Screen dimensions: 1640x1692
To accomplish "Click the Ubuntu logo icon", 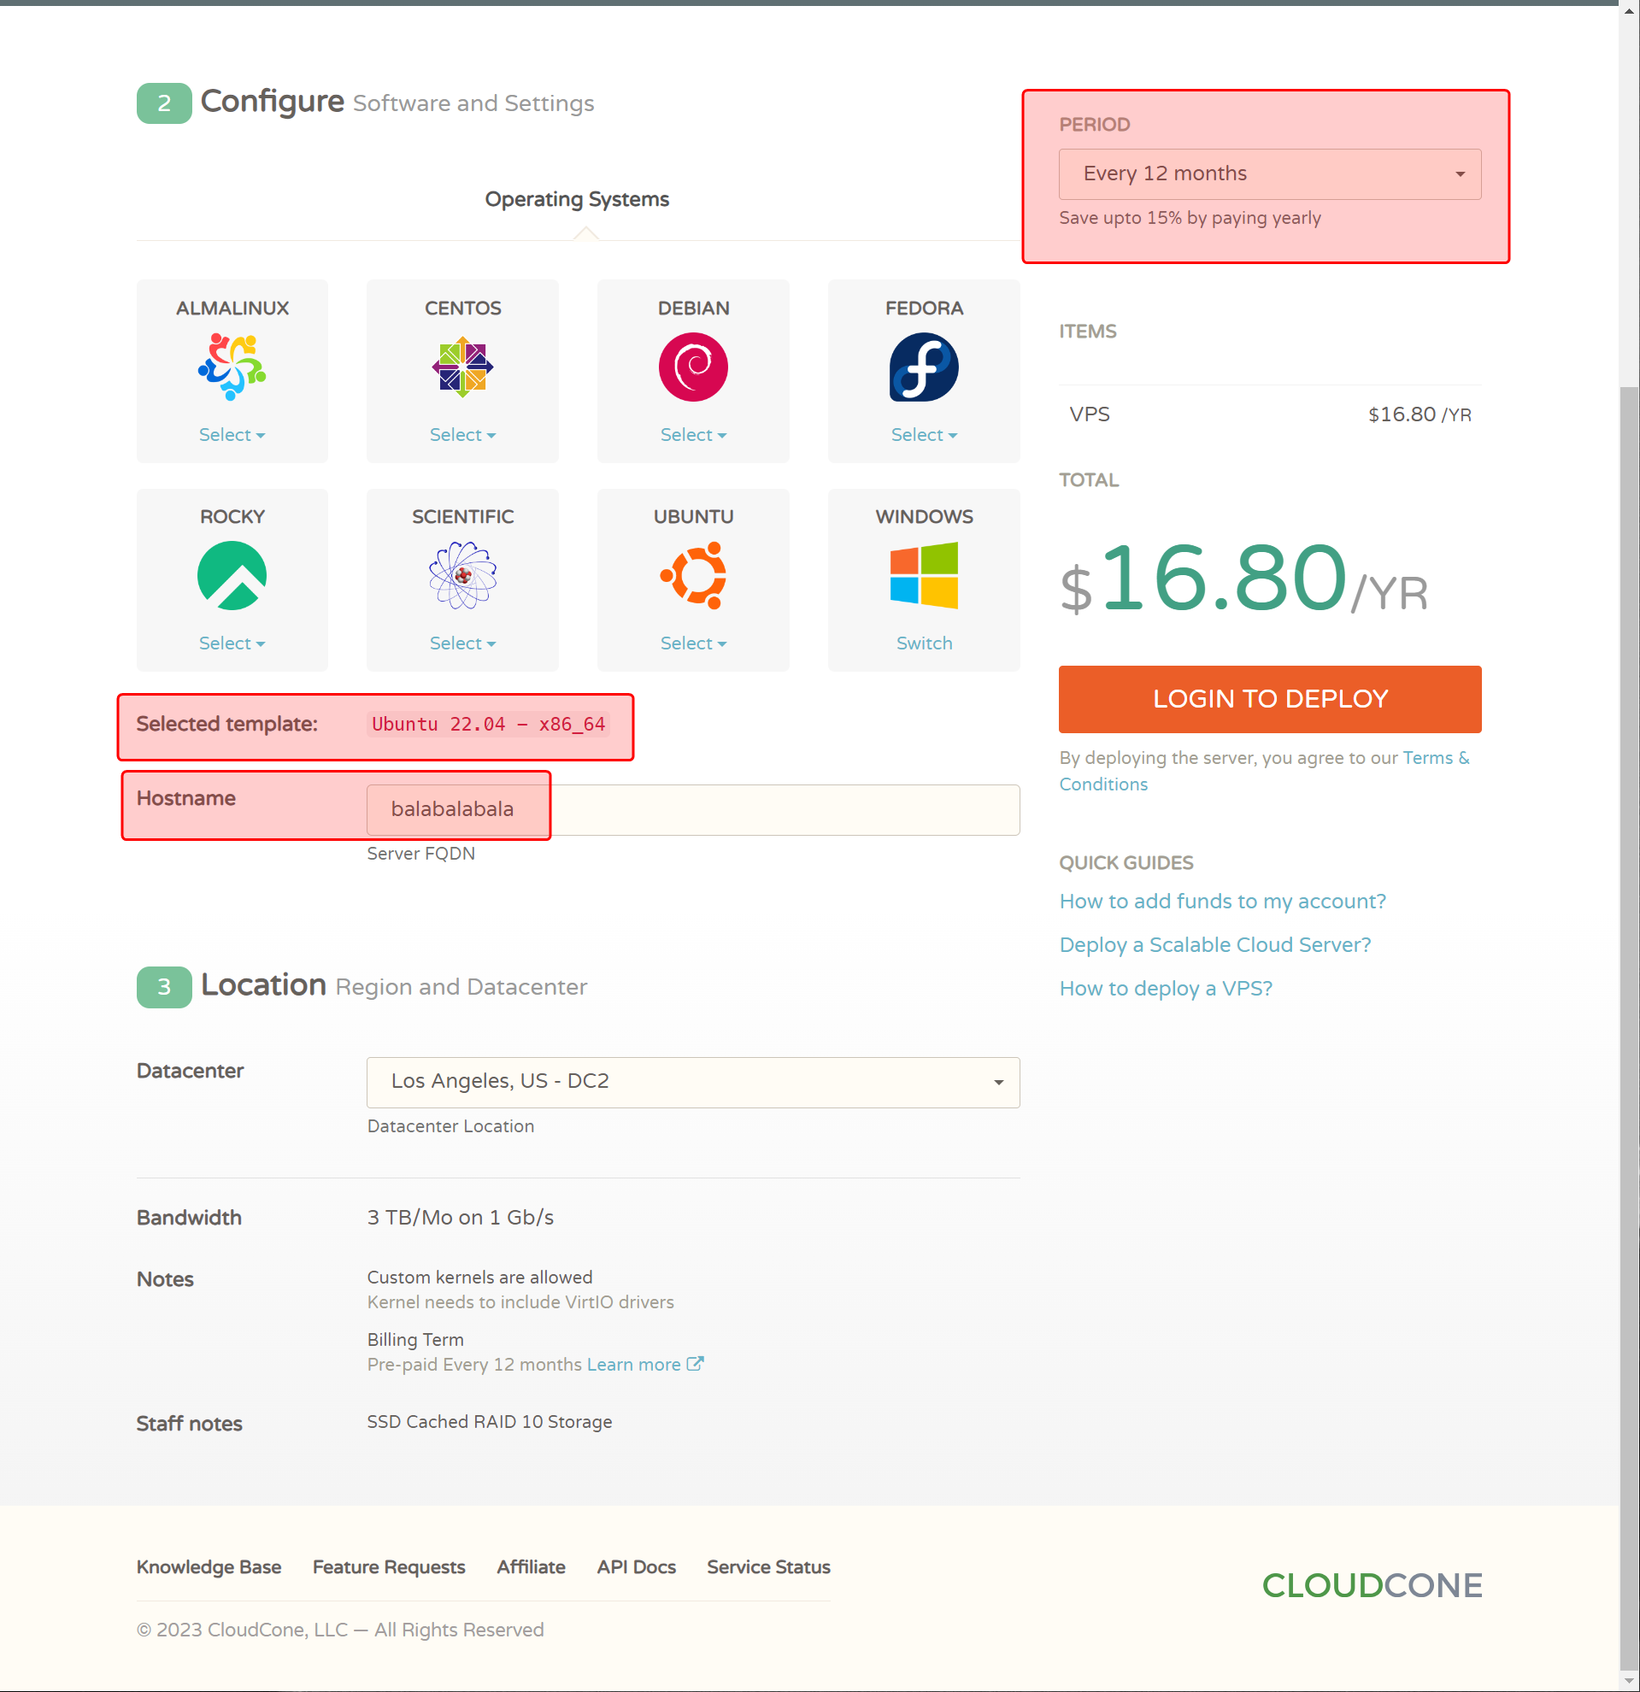I will coord(693,576).
